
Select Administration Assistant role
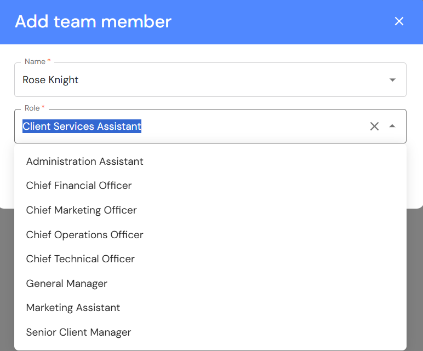(x=85, y=162)
